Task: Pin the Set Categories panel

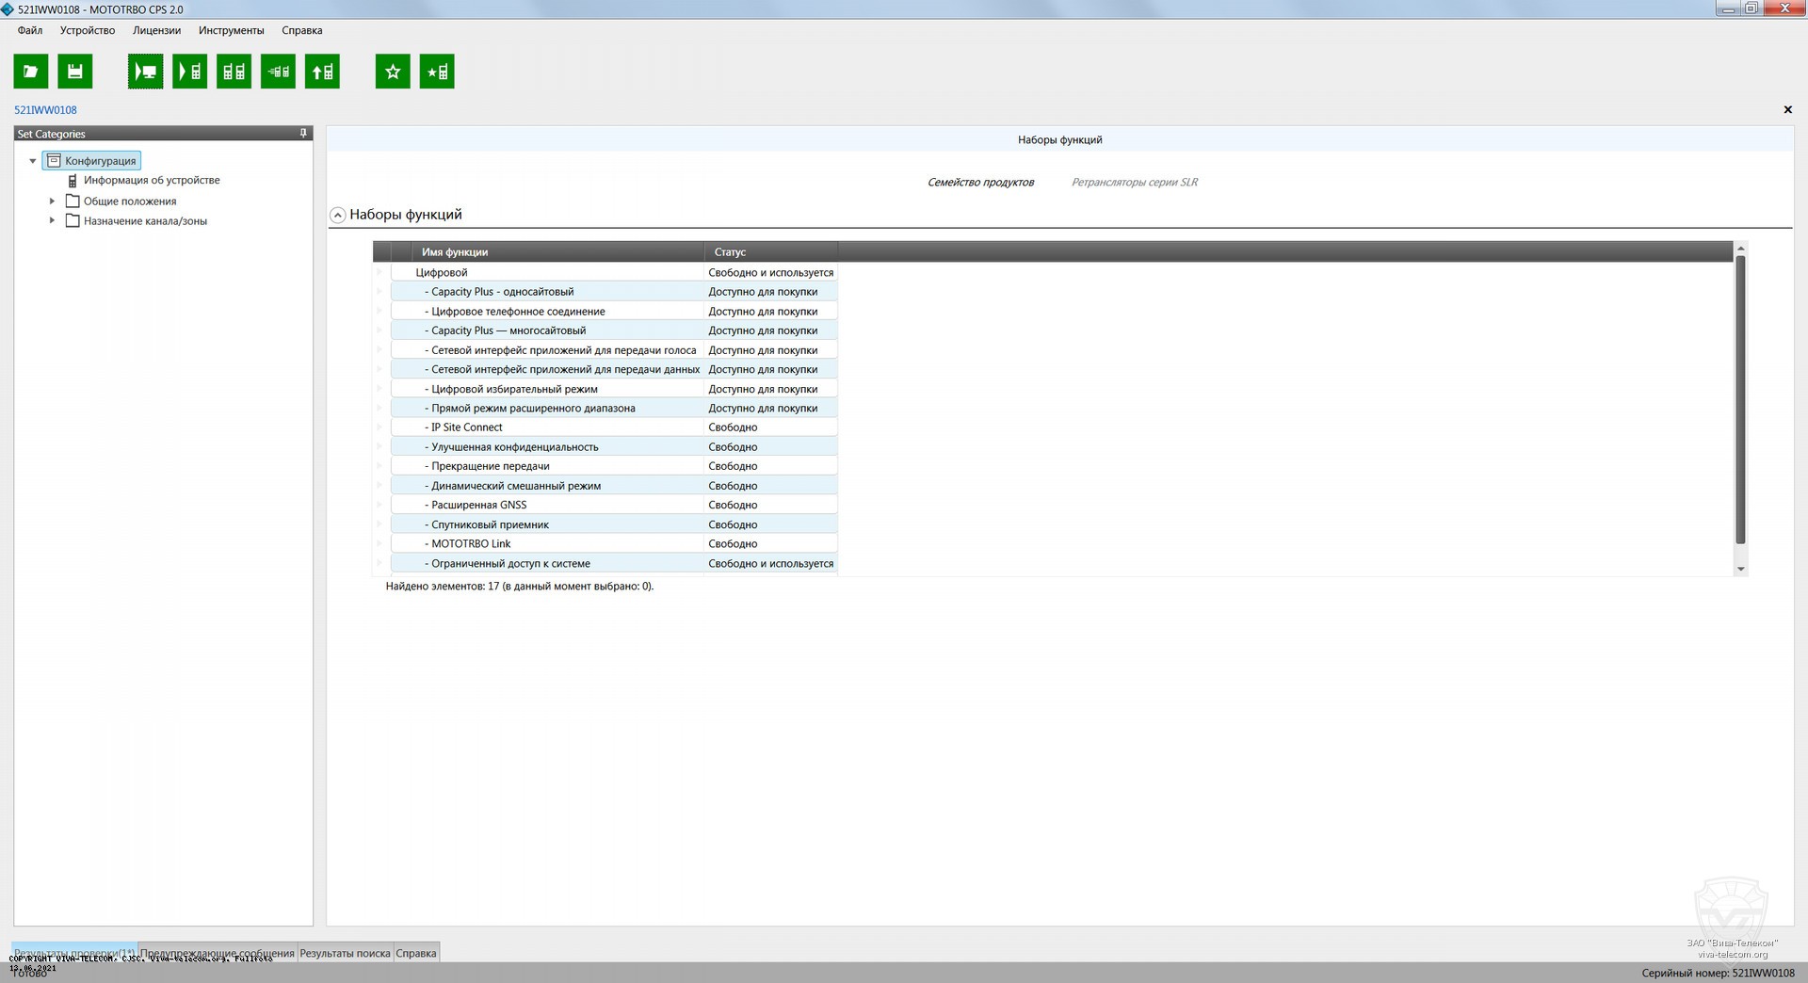Action: 303,134
